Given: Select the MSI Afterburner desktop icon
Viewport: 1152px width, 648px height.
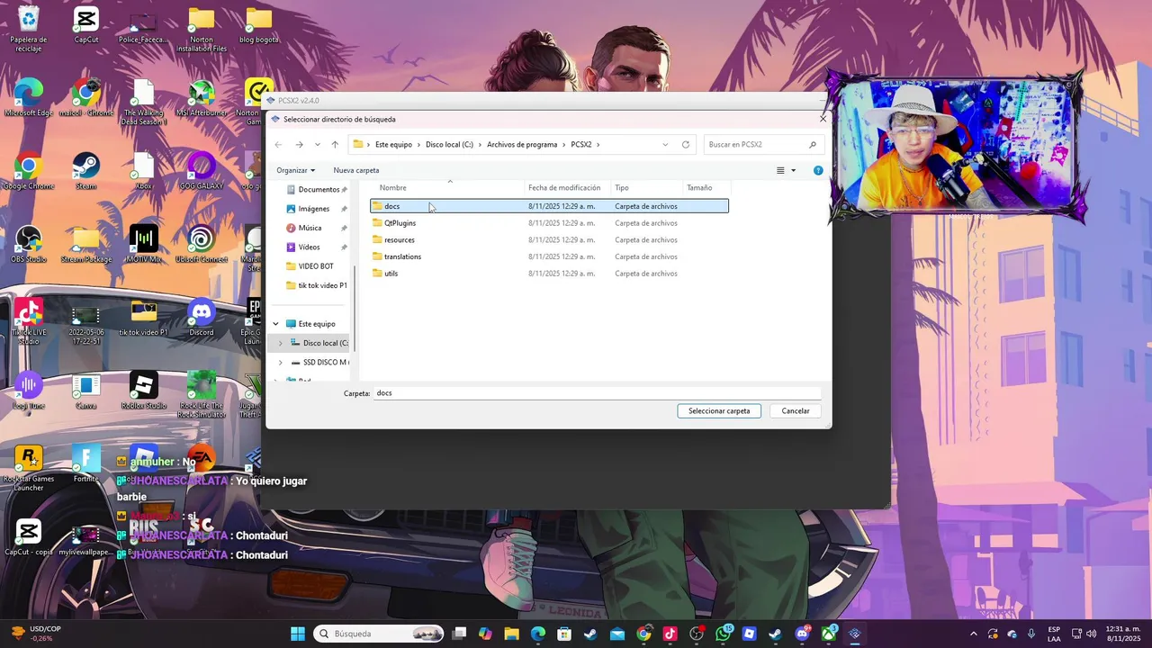Looking at the screenshot, I should [201, 97].
